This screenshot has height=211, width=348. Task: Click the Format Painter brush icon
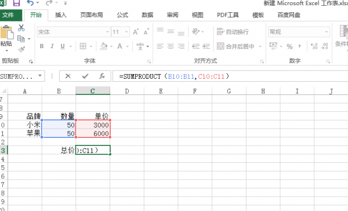click(x=21, y=49)
